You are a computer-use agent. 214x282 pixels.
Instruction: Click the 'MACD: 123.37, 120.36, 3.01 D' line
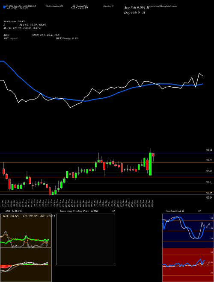(22, 28)
